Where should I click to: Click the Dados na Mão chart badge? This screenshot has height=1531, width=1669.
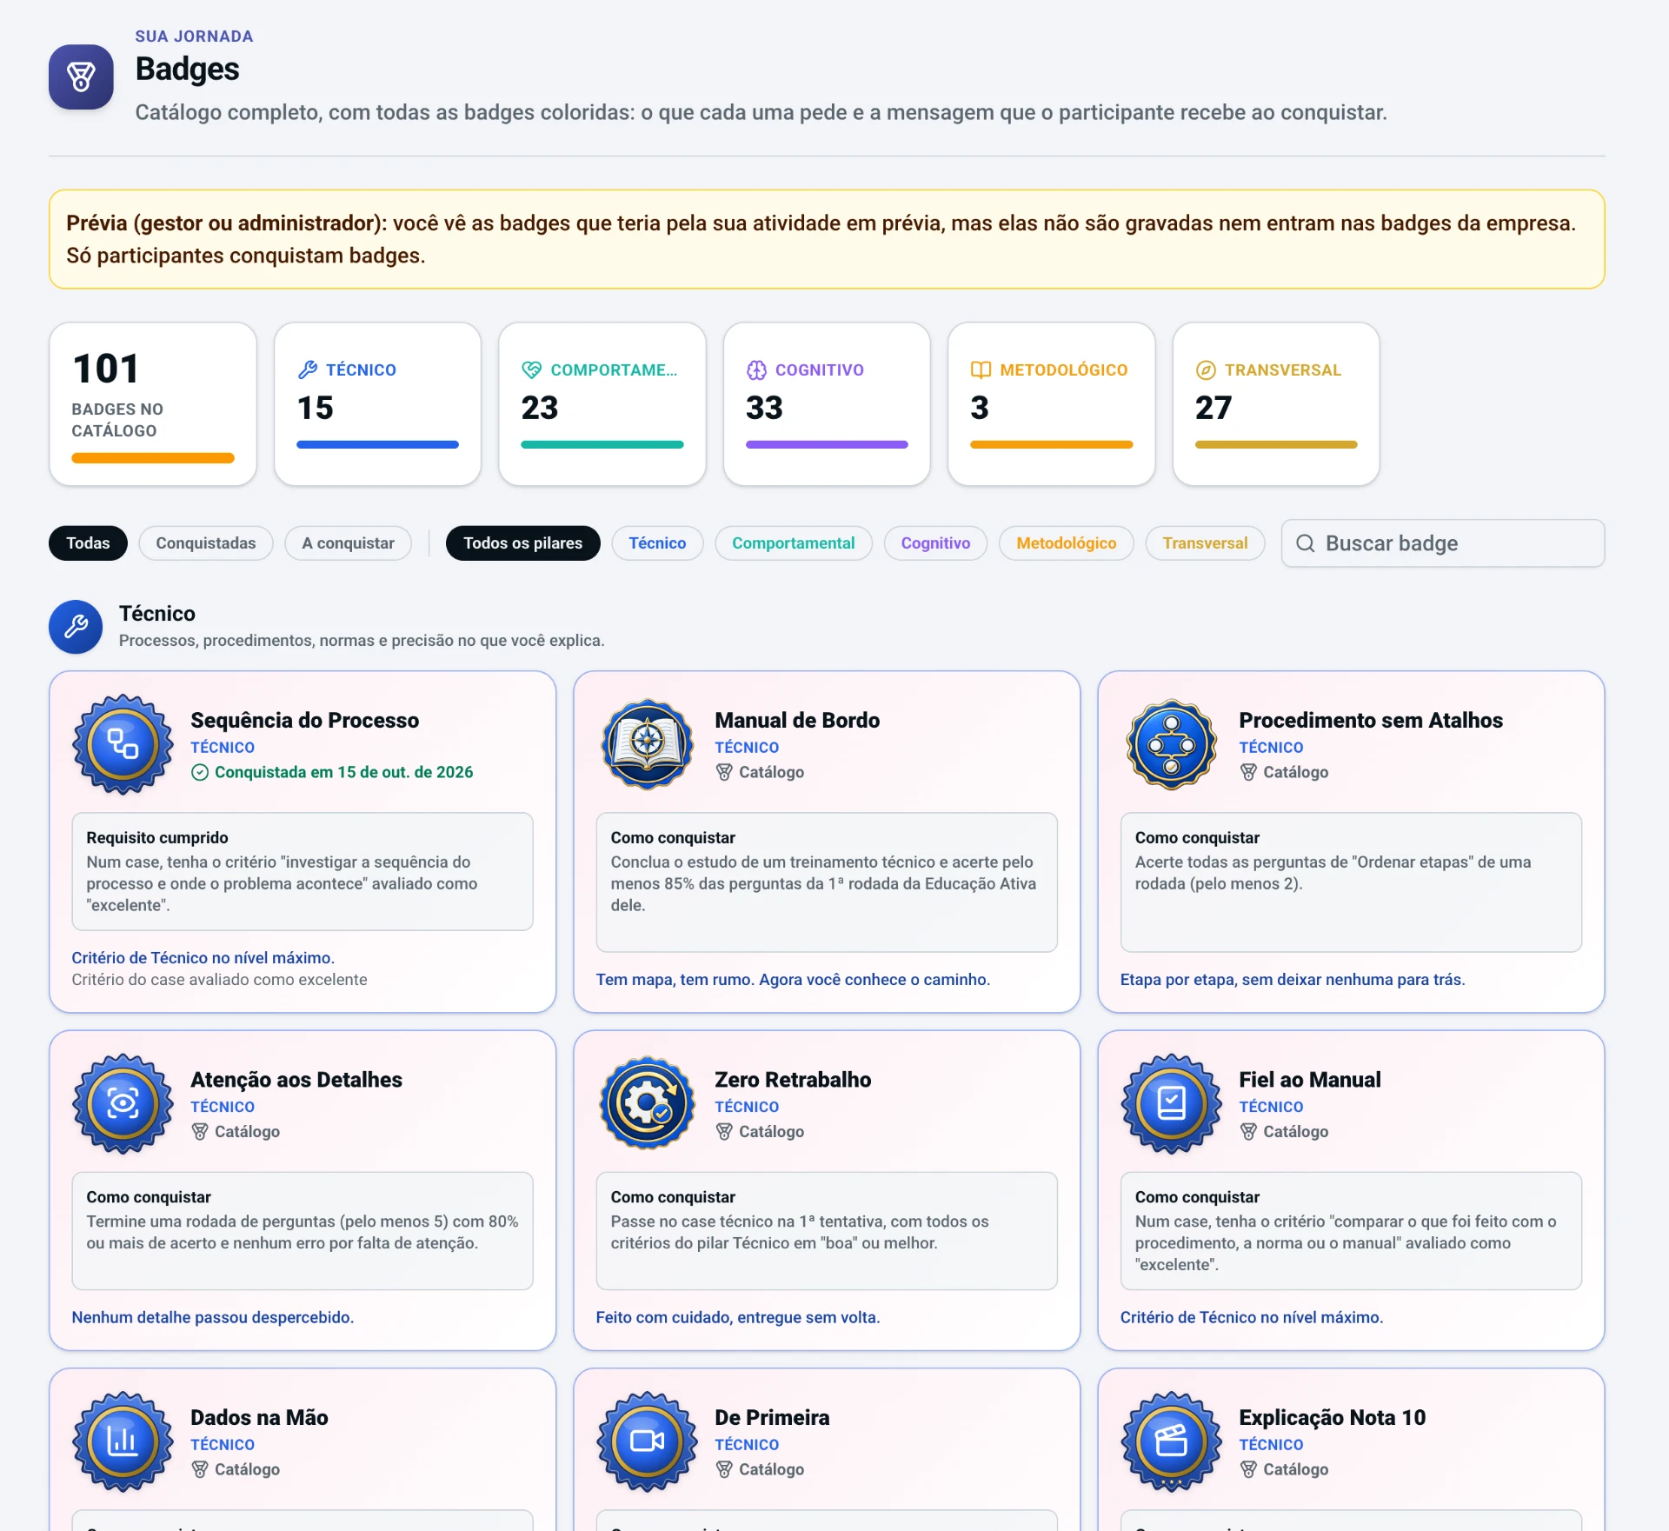(x=123, y=1441)
